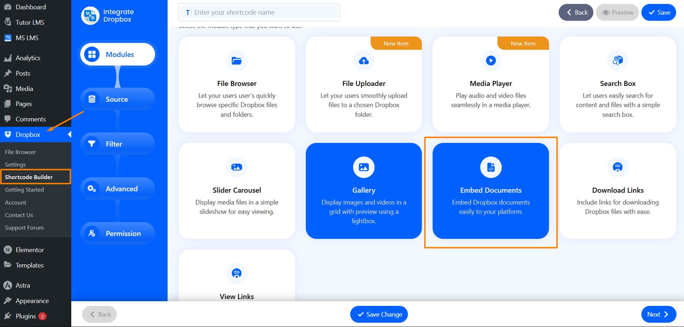Viewport: 684px width, 327px height.
Task: Go to the Source step
Action: [x=118, y=99]
